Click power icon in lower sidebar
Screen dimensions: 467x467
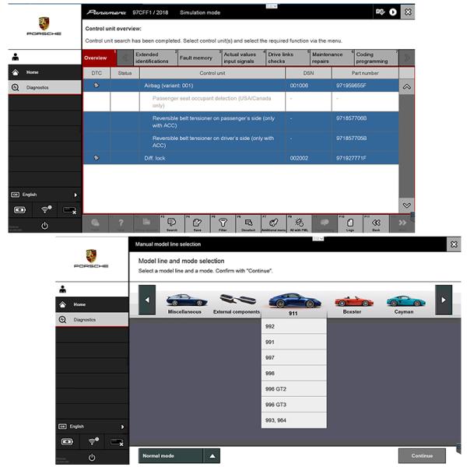tap(44, 225)
